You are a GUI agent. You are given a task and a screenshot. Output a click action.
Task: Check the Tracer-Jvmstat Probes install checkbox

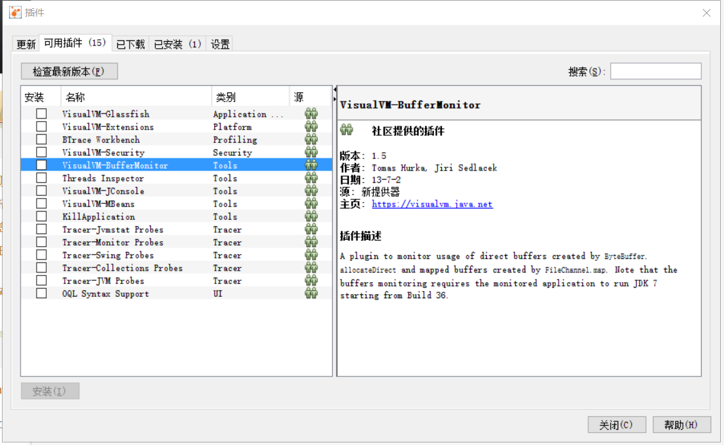(42, 230)
